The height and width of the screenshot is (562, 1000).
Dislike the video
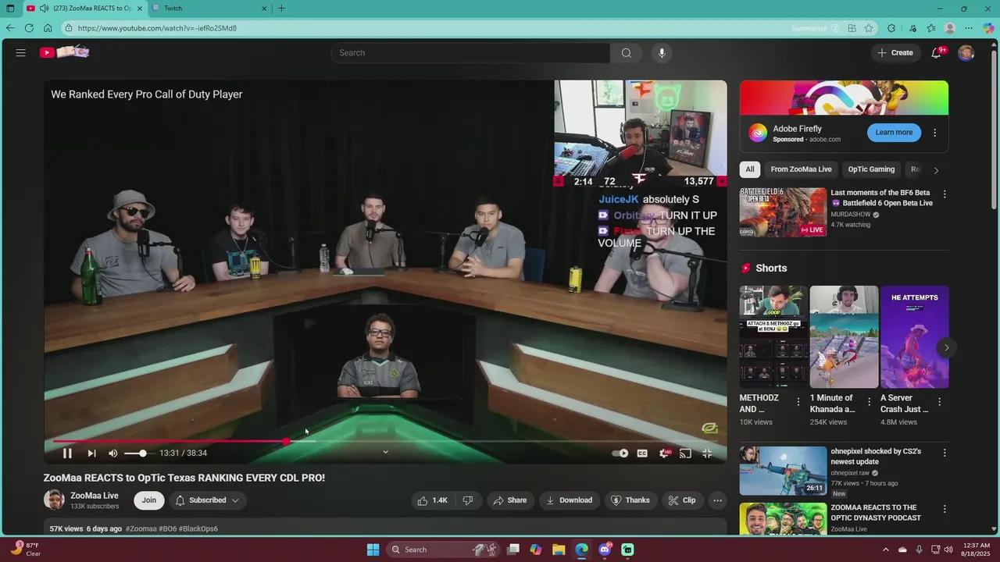[x=467, y=500]
